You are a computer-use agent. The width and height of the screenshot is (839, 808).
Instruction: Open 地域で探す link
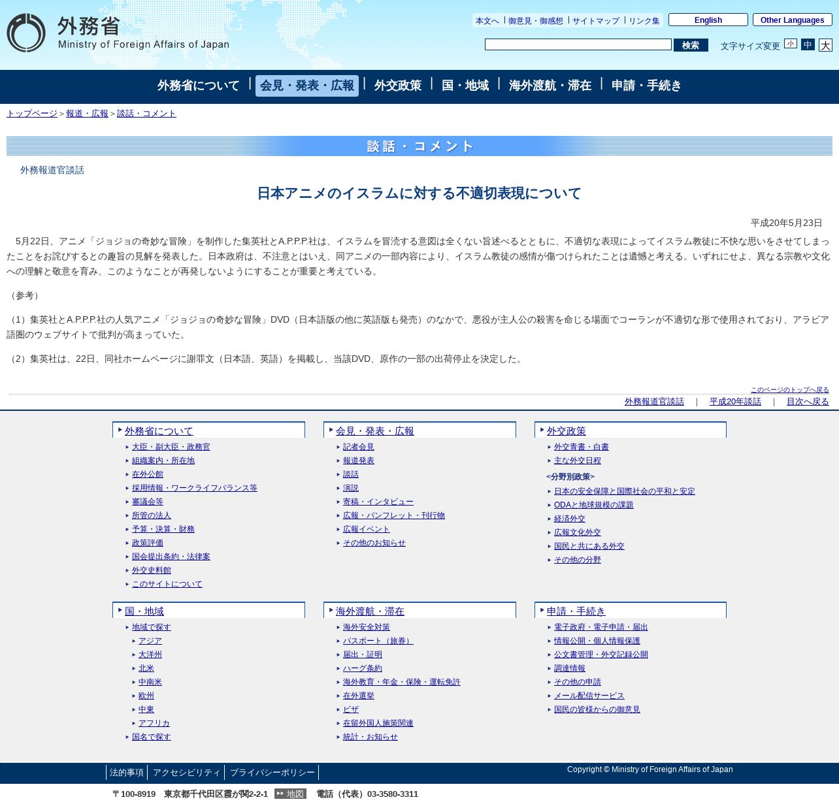tap(152, 627)
